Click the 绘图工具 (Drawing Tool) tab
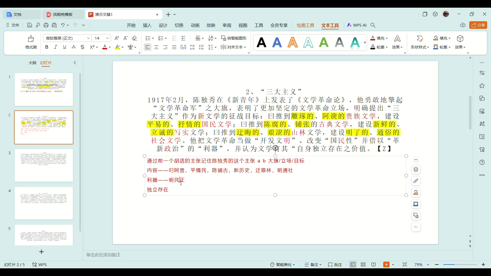This screenshot has width=491, height=276. point(305,25)
